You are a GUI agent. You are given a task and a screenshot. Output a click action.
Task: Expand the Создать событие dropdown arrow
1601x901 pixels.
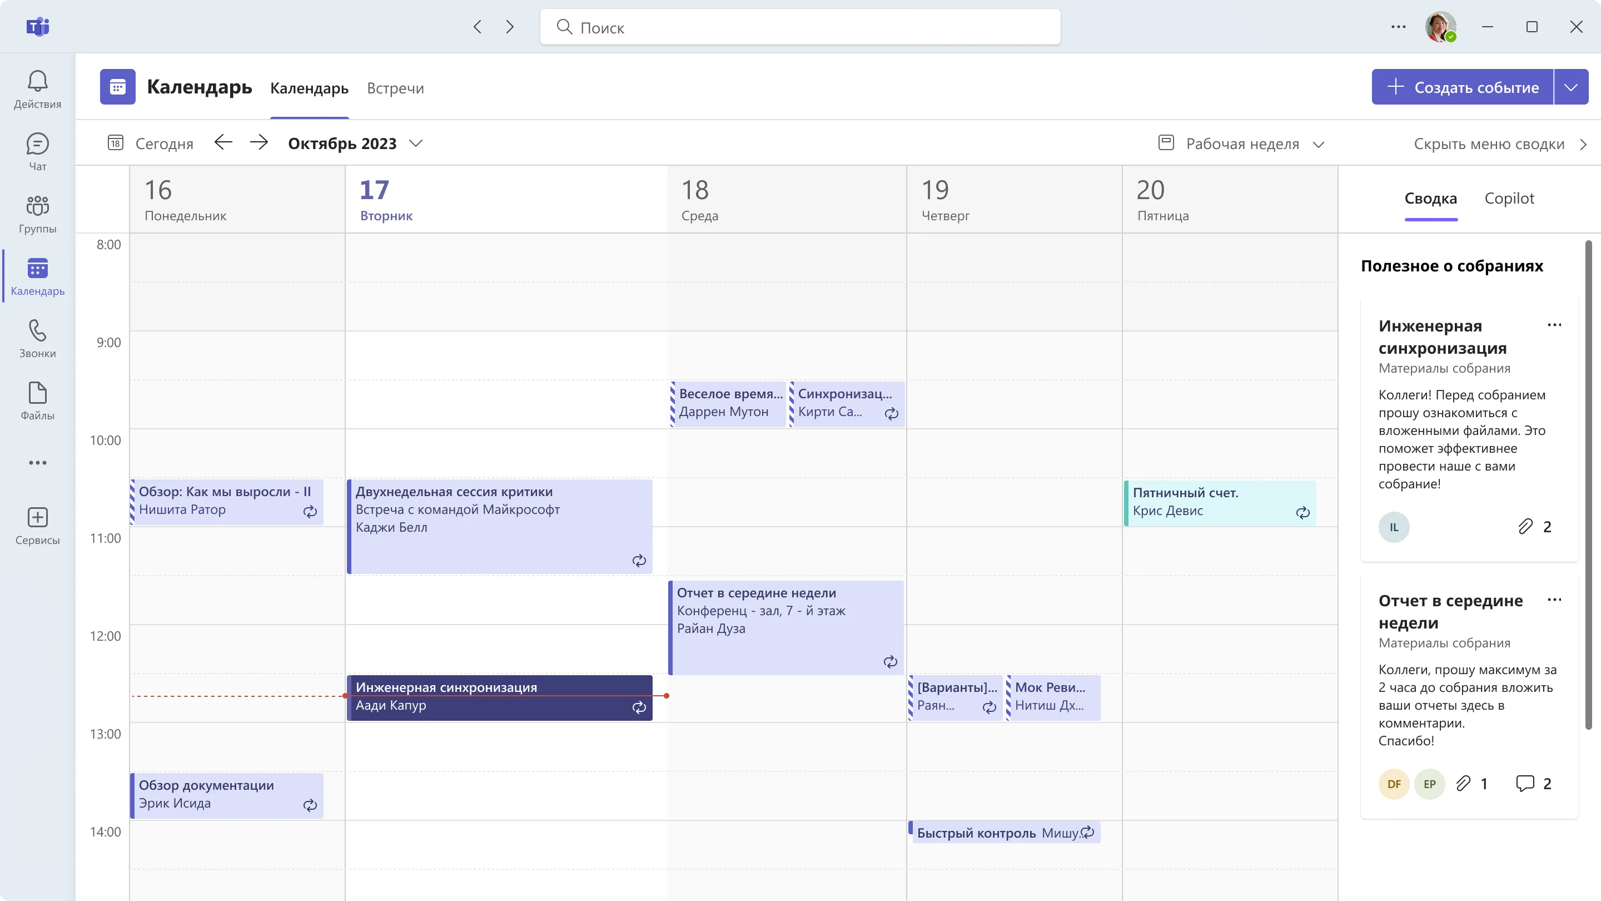pos(1571,87)
